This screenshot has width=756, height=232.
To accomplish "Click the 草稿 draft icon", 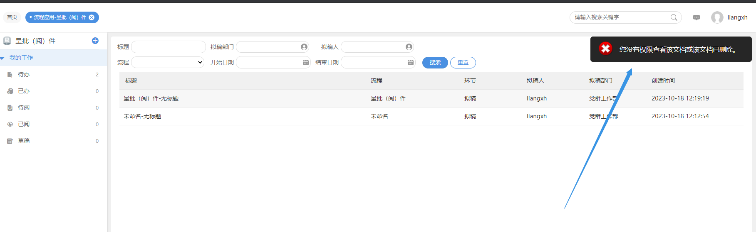I will pos(10,141).
